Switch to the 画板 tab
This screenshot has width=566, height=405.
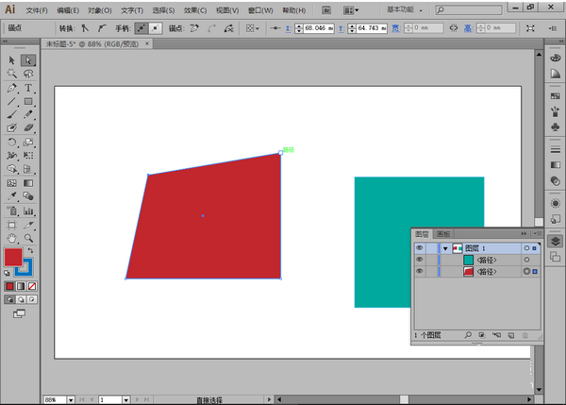443,233
